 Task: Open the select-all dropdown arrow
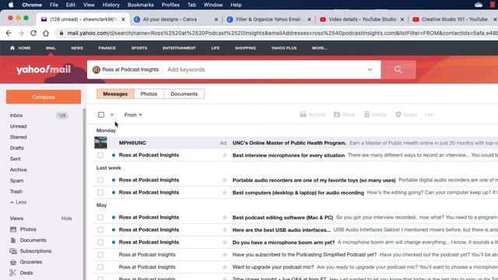point(112,114)
